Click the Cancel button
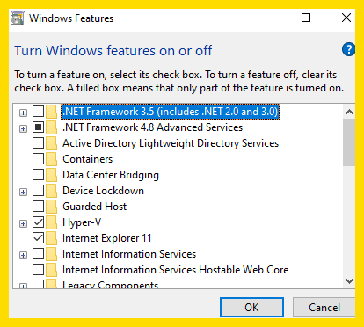 point(324,308)
